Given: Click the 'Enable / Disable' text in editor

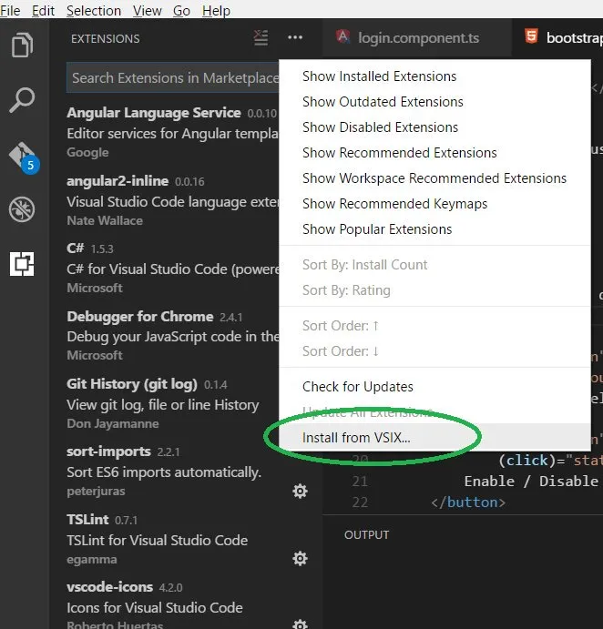Looking at the screenshot, I should coord(531,481).
